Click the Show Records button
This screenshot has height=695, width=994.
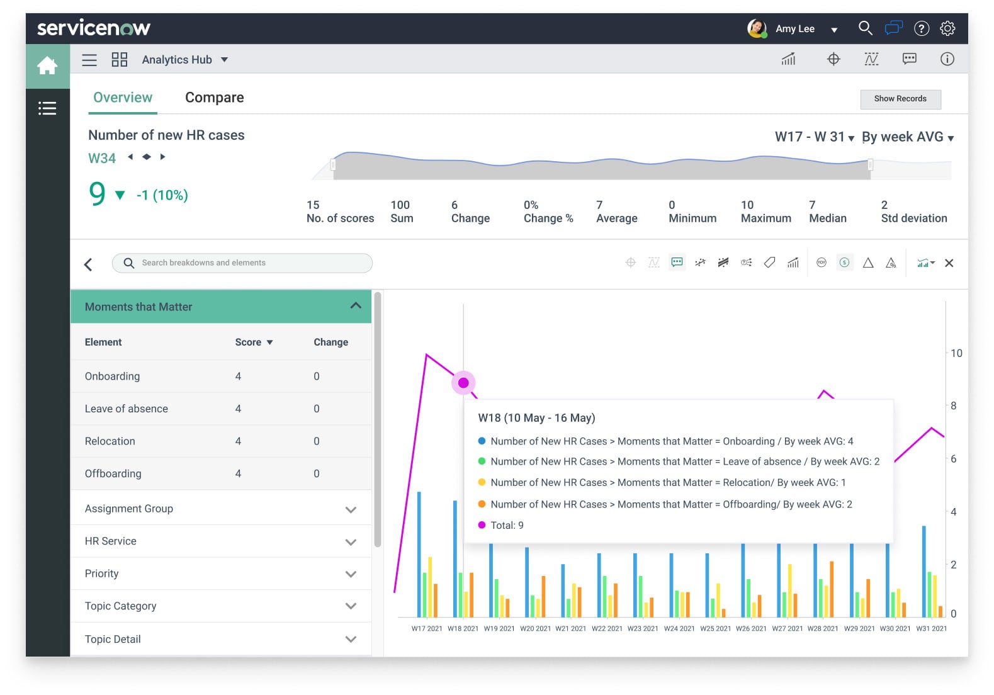900,99
